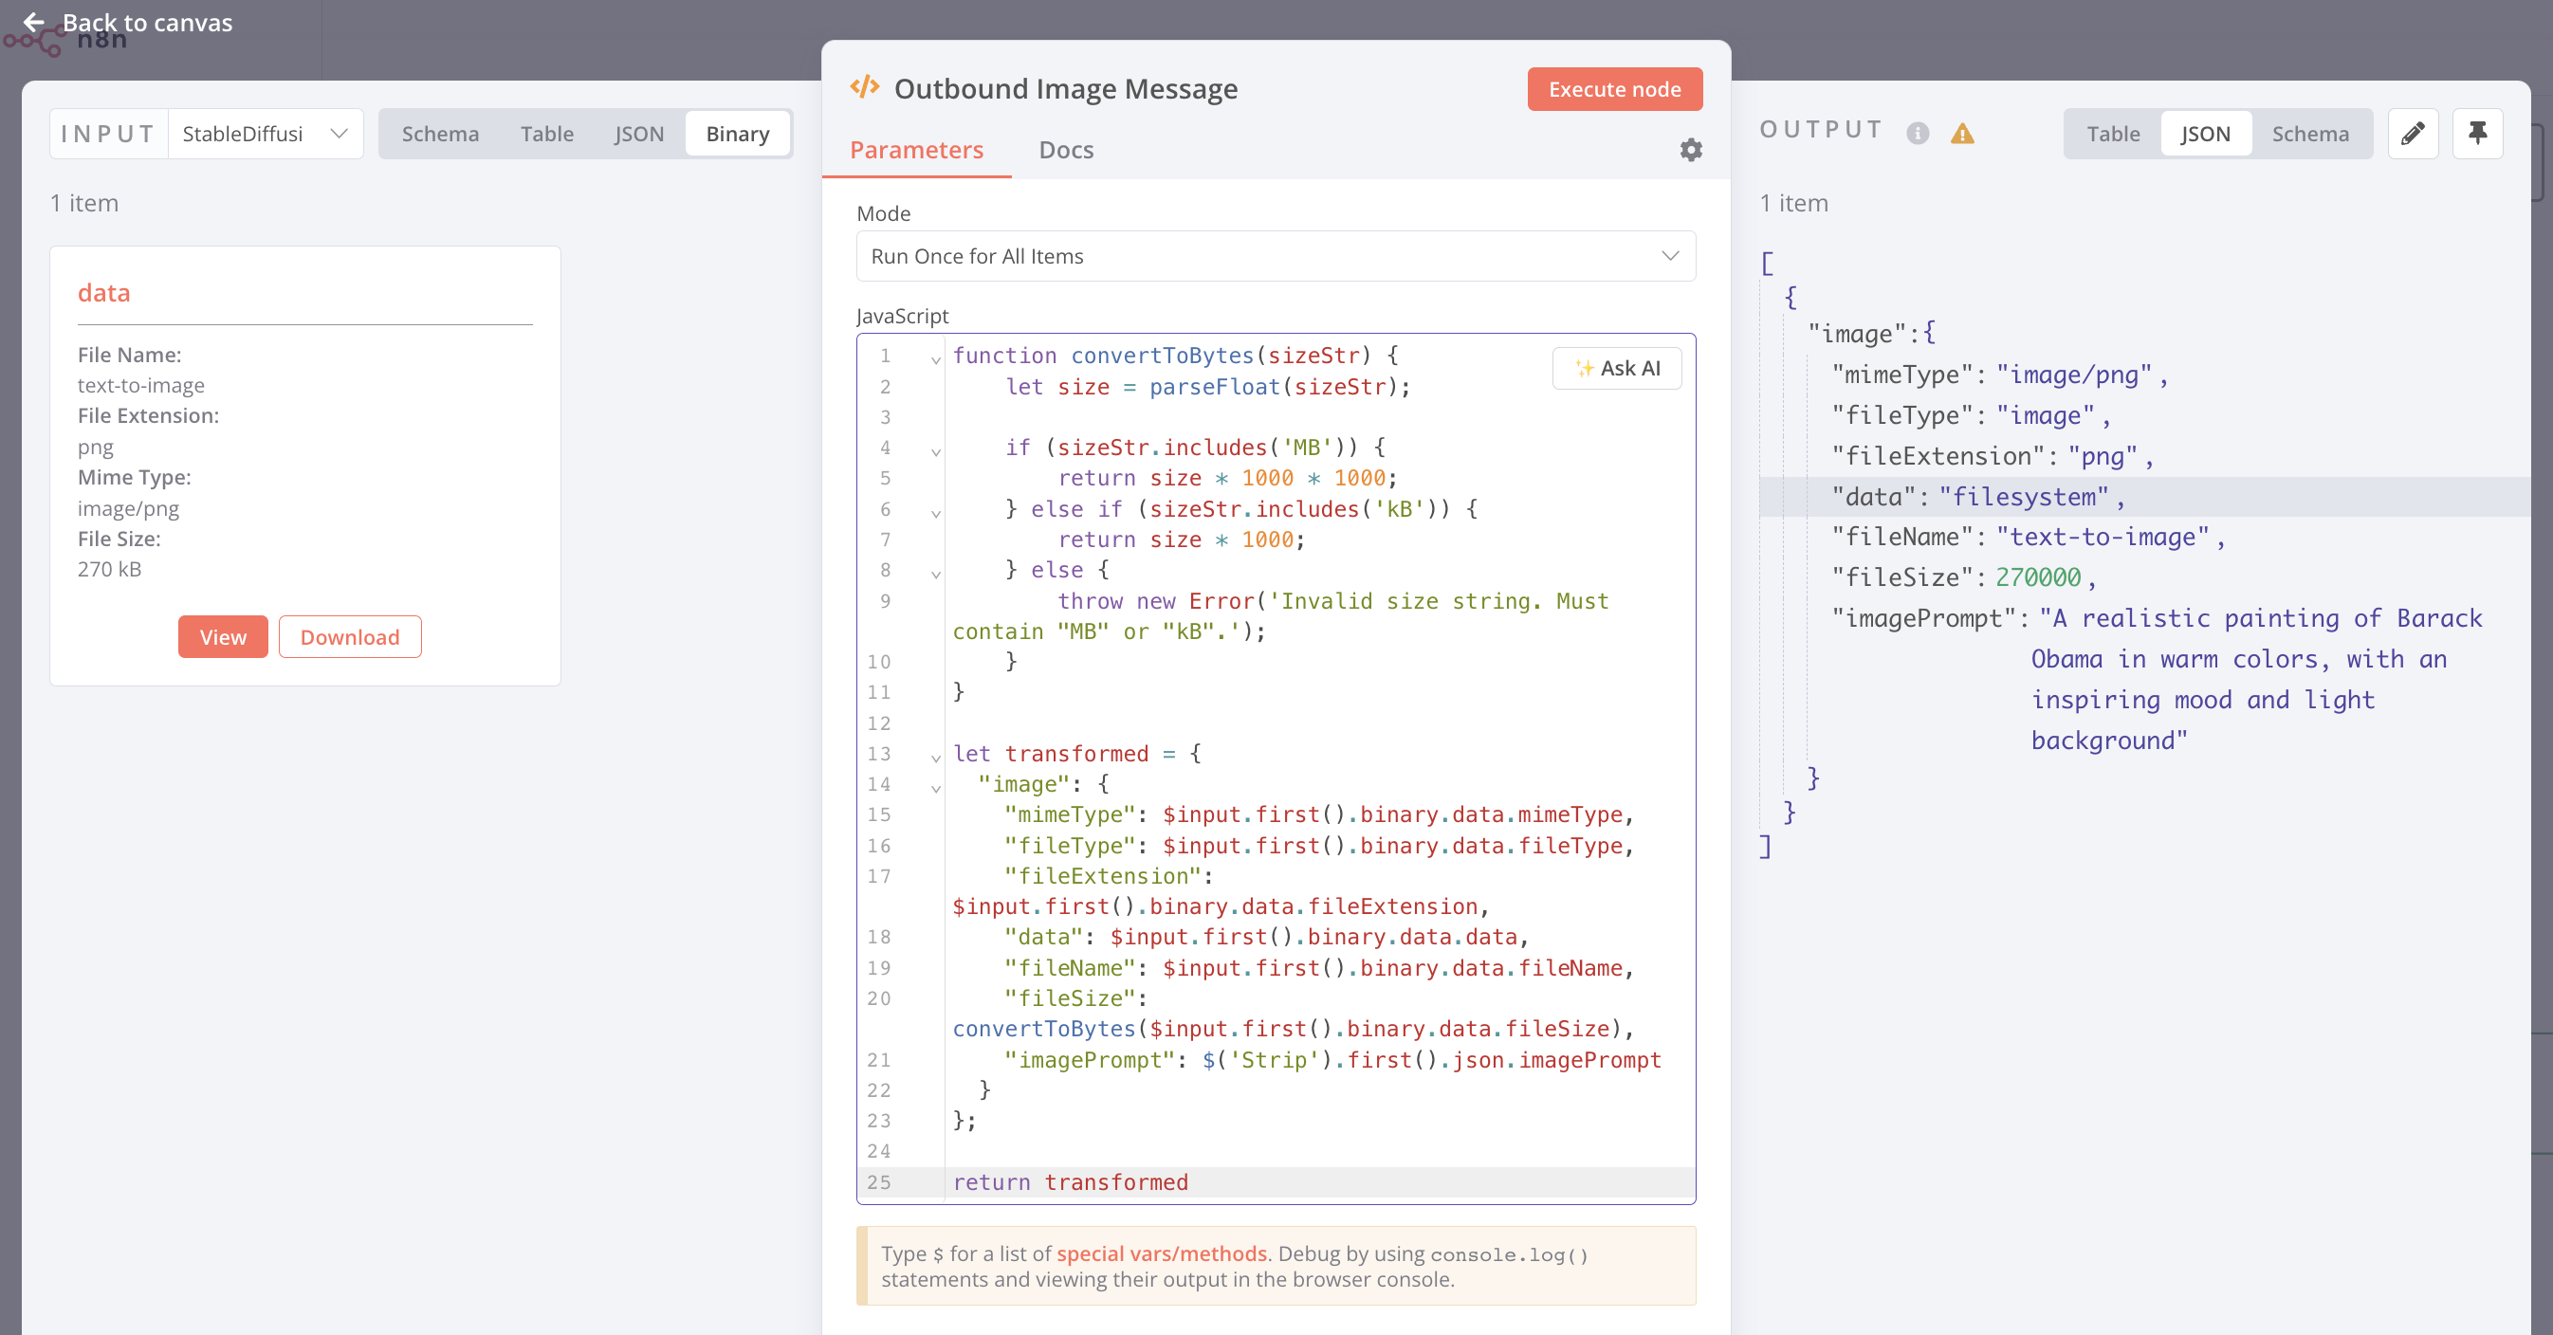Collapse the convertToBytes function fold arrow
The image size is (2553, 1335).
[x=934, y=358]
